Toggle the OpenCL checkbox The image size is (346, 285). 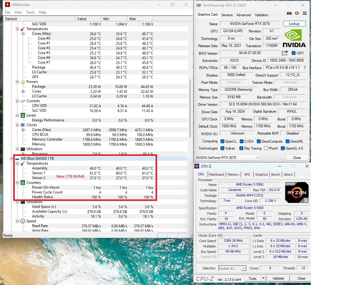click(x=223, y=141)
